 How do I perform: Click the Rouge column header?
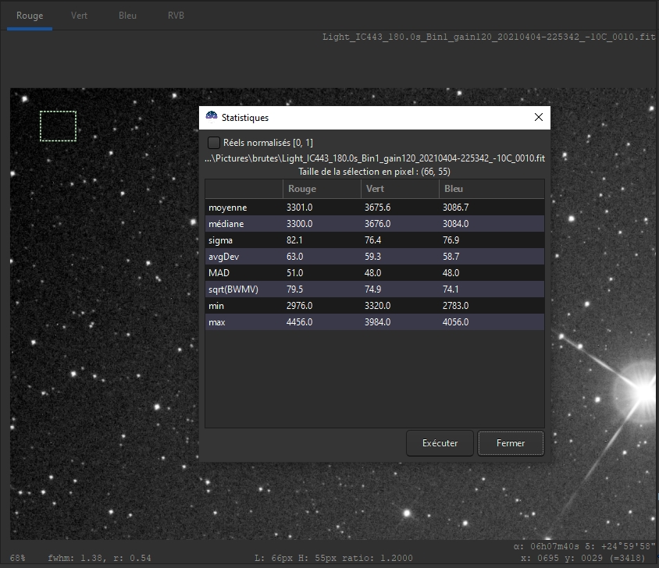point(322,189)
